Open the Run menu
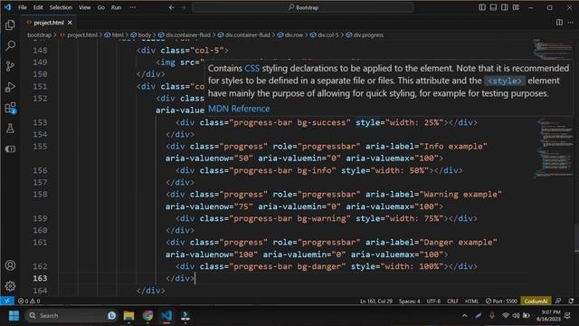The width and height of the screenshot is (579, 326). pos(117,7)
